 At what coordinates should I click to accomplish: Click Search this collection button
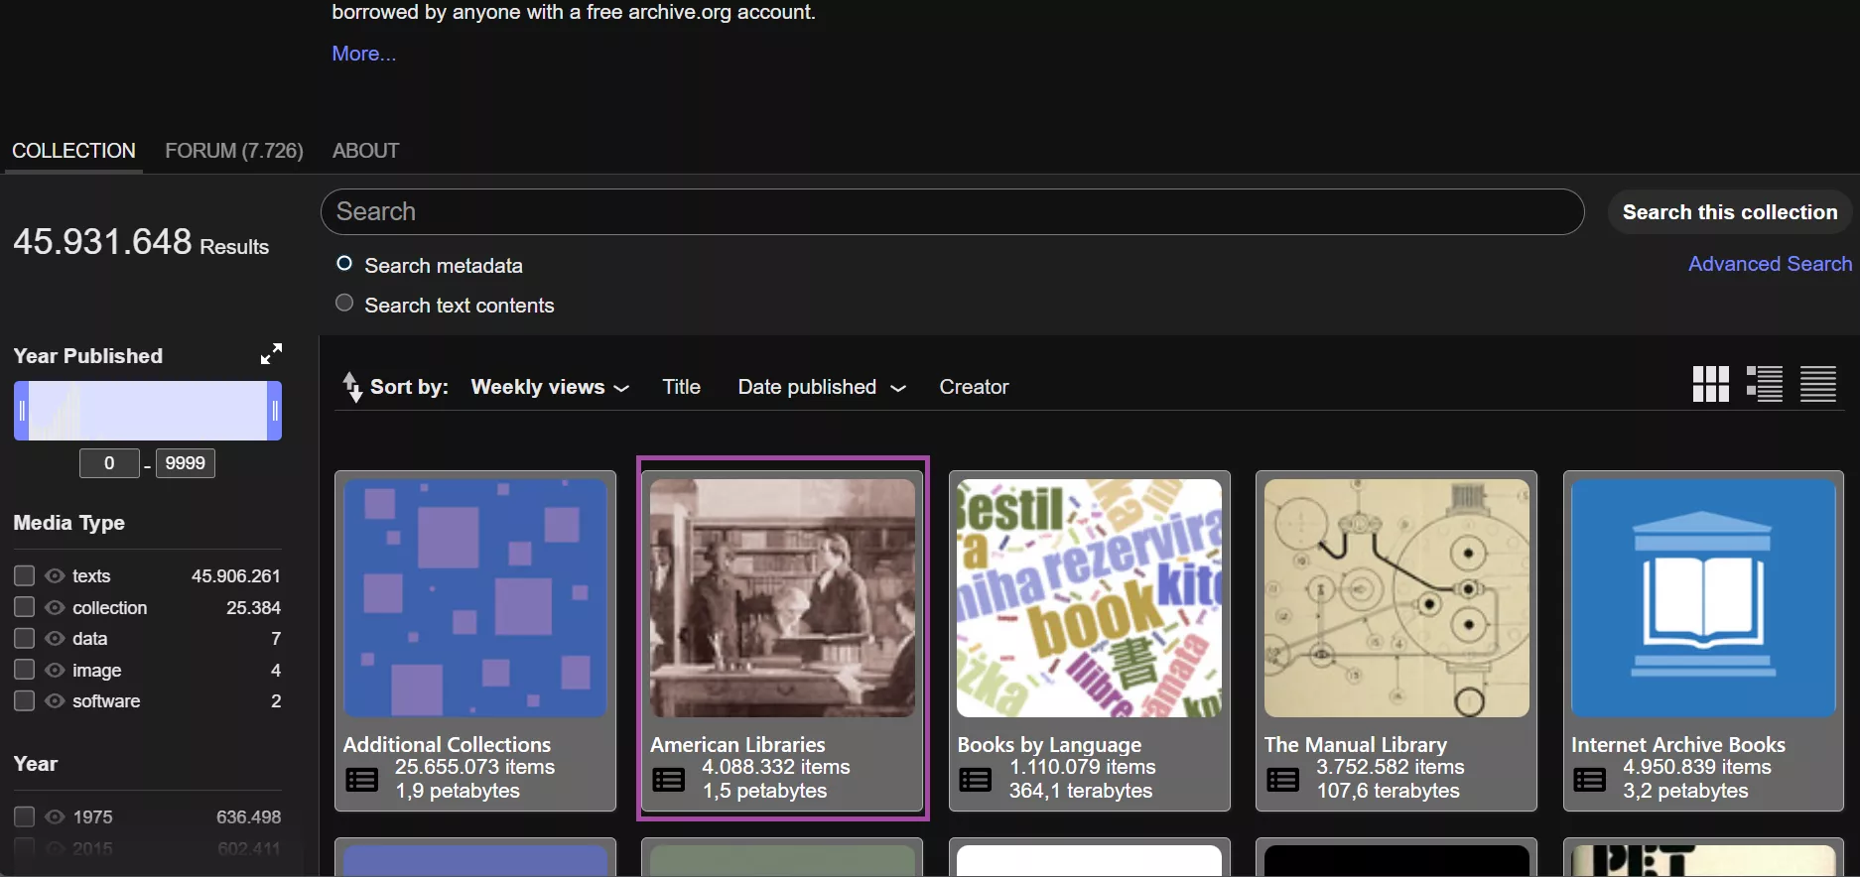coord(1730,212)
